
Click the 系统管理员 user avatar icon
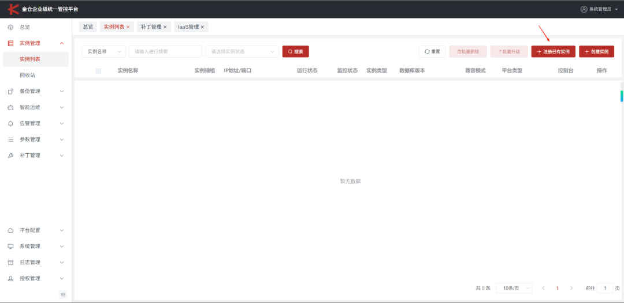[x=584, y=9]
